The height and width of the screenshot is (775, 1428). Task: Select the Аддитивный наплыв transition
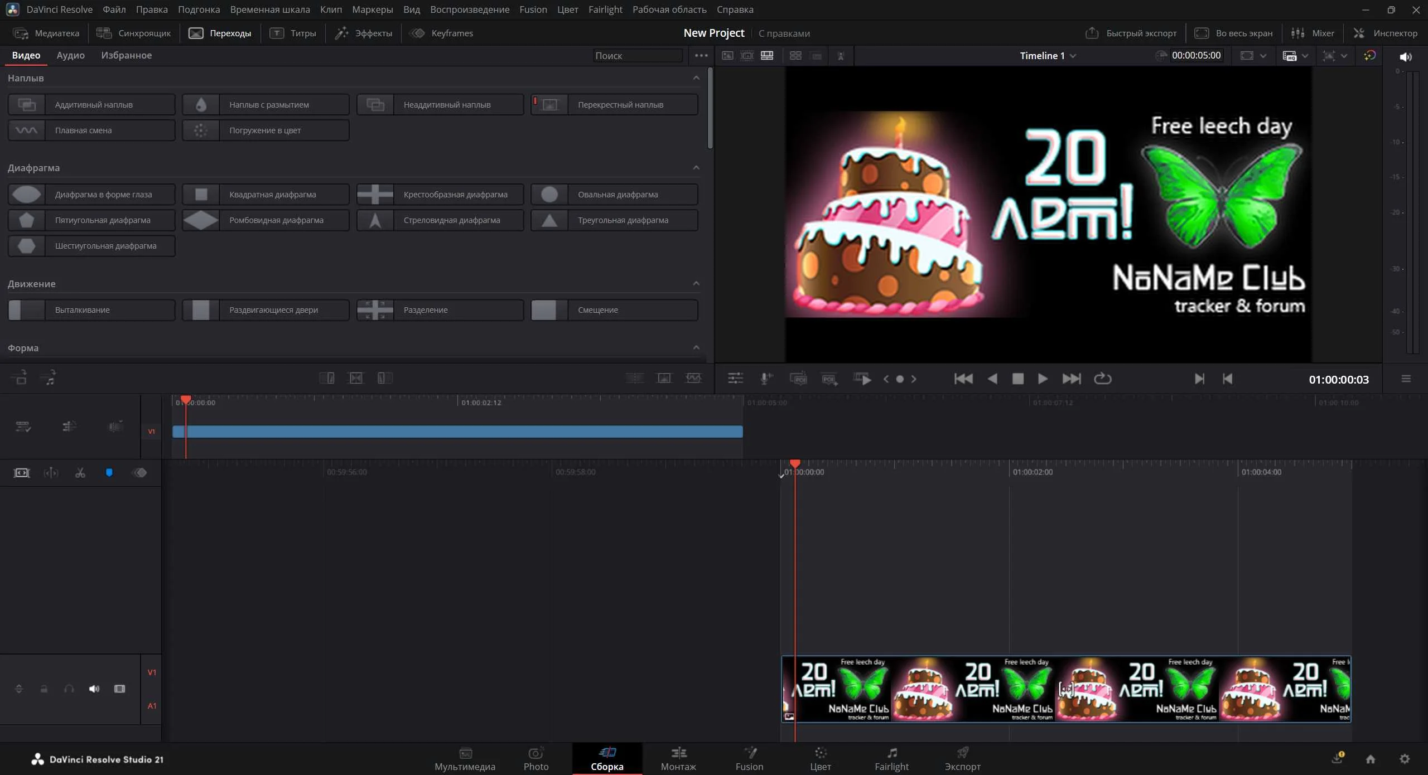(x=91, y=105)
